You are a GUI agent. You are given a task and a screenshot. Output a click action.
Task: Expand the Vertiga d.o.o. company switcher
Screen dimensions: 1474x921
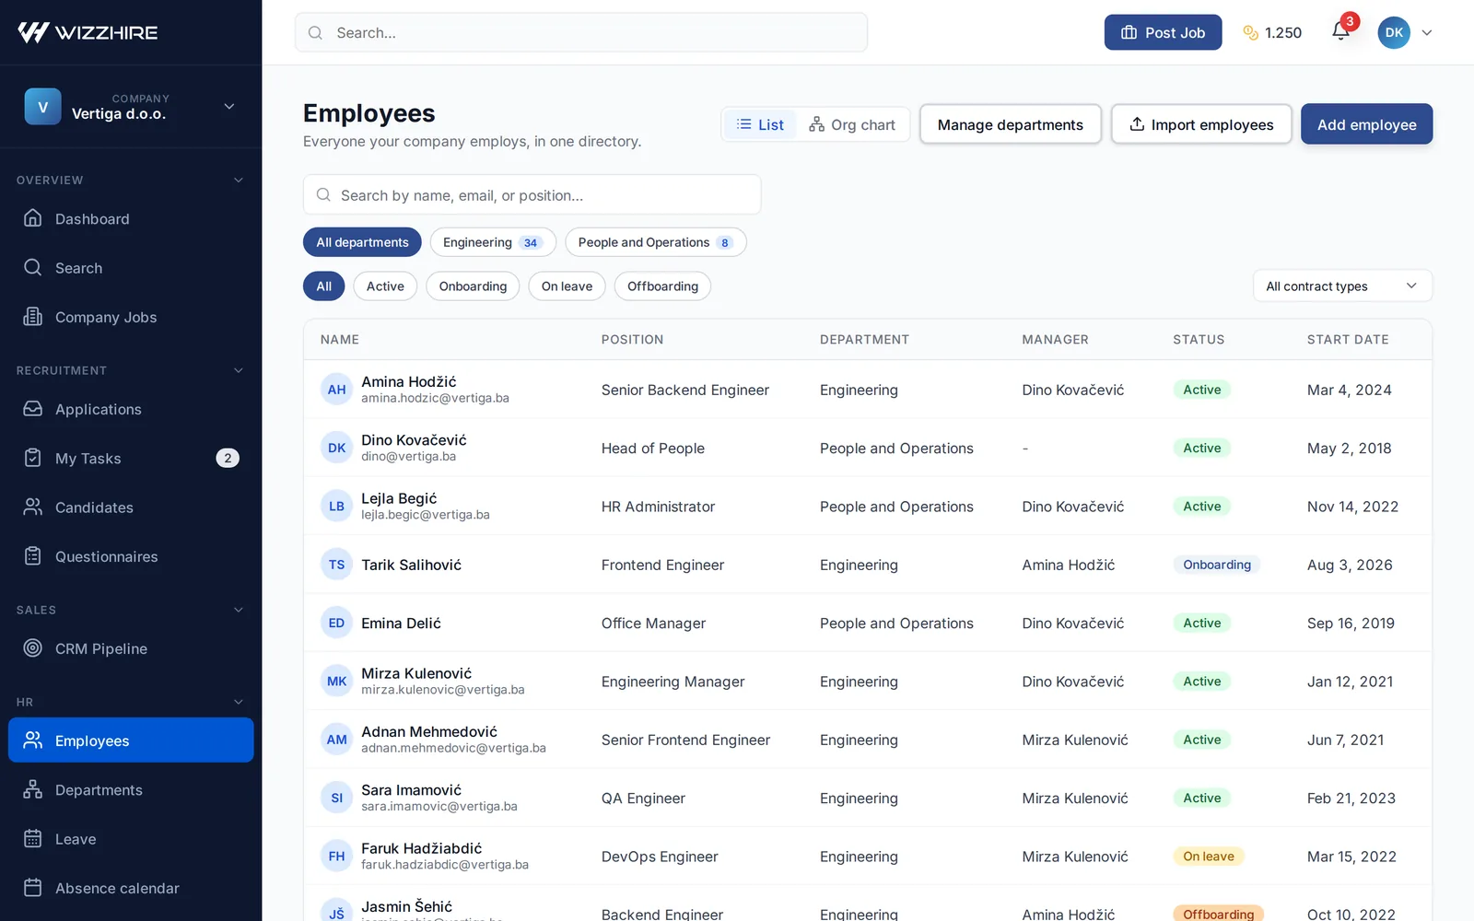click(x=131, y=106)
